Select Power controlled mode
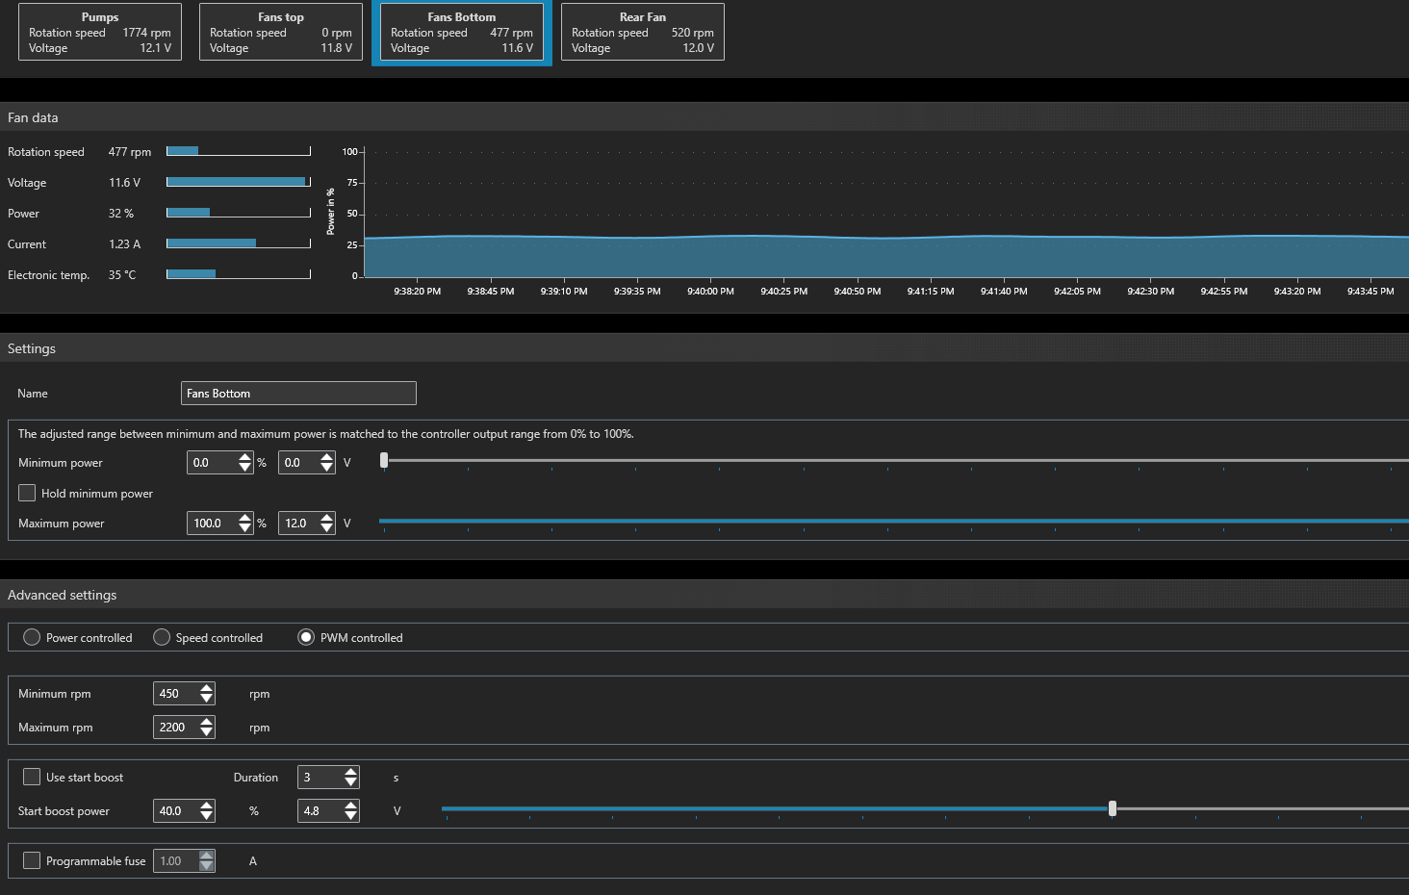Image resolution: width=1409 pixels, height=895 pixels. click(32, 637)
